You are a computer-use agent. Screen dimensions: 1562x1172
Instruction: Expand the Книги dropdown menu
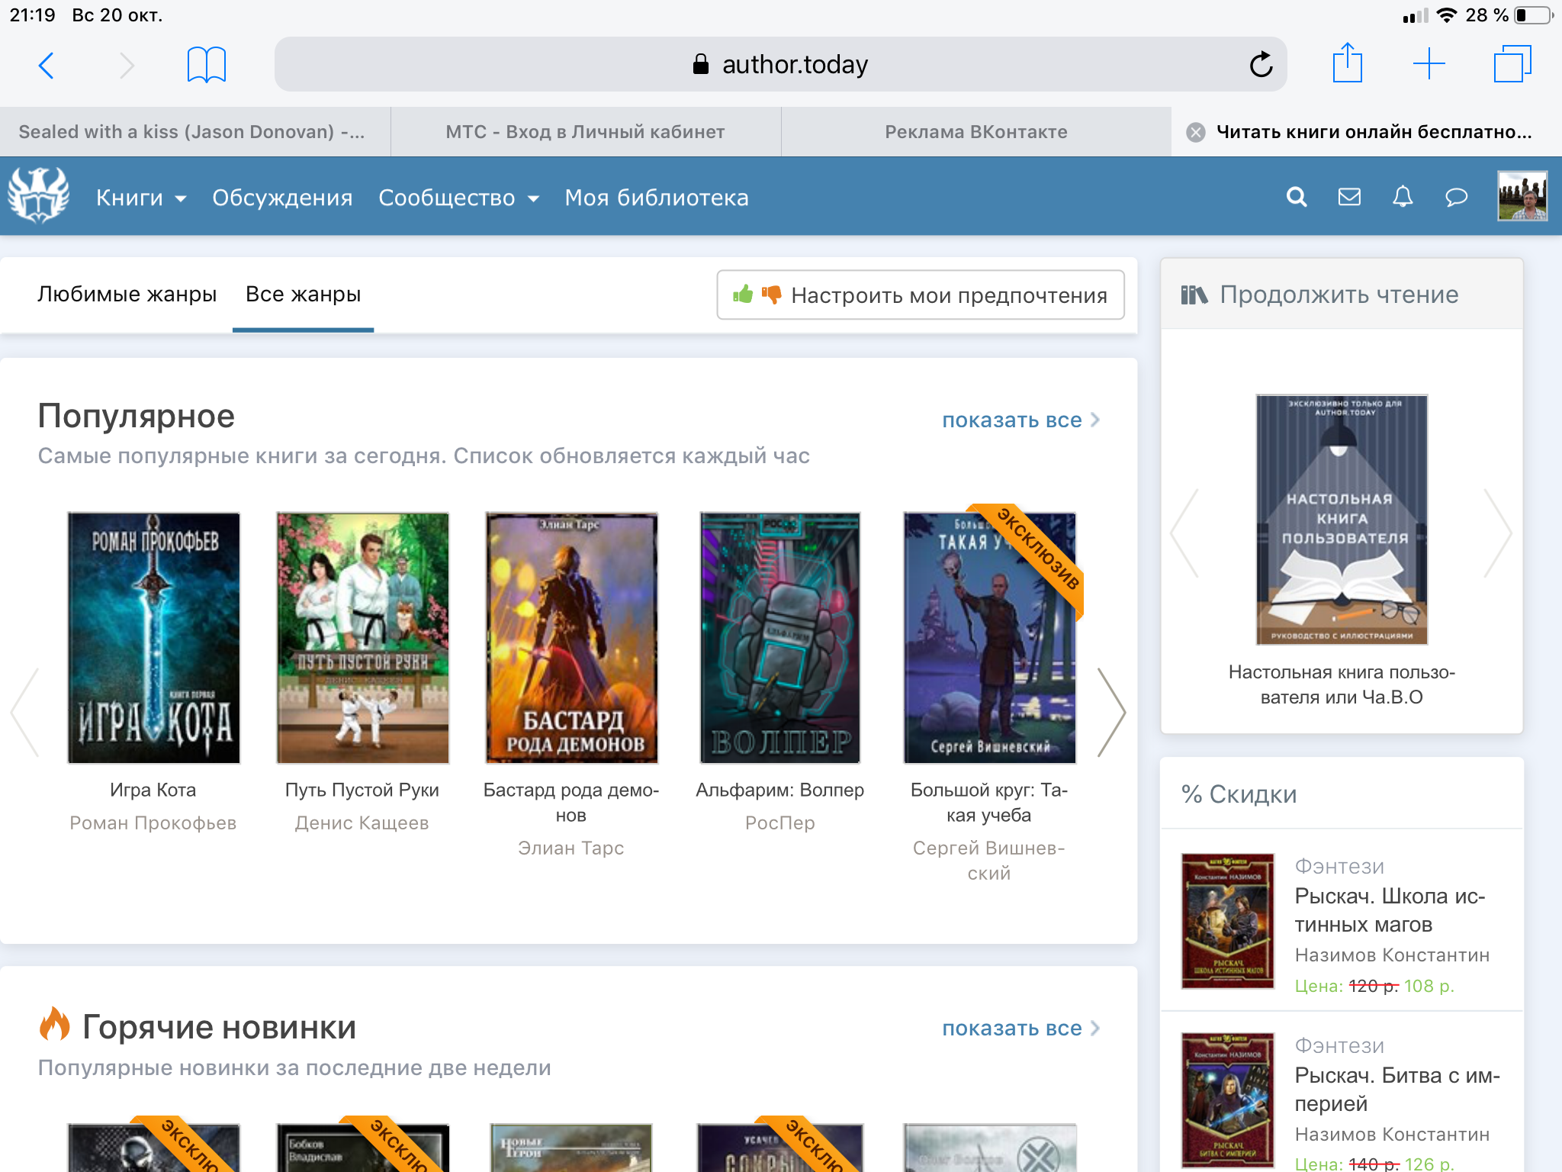pyautogui.click(x=141, y=198)
